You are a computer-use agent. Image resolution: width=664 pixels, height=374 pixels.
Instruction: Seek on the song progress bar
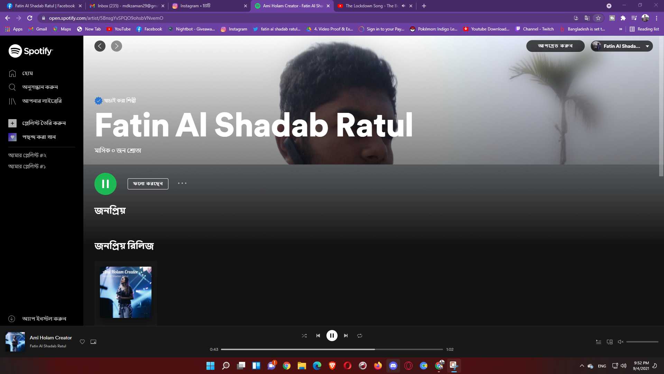pyautogui.click(x=332, y=349)
